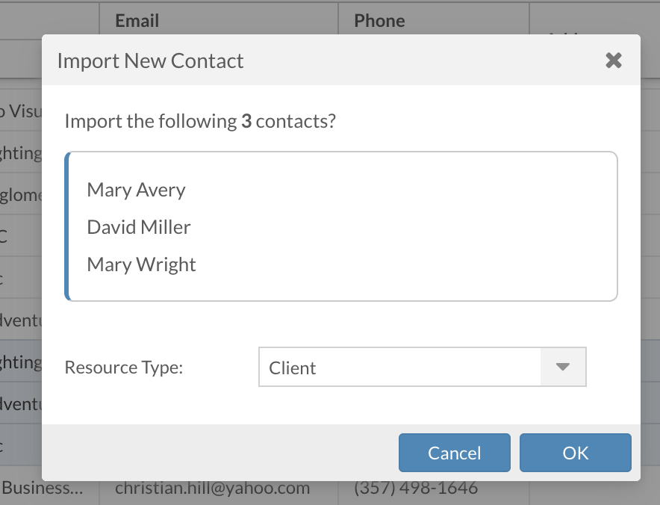
Task: Select Mary Avery in the contacts list
Action: [x=136, y=190]
